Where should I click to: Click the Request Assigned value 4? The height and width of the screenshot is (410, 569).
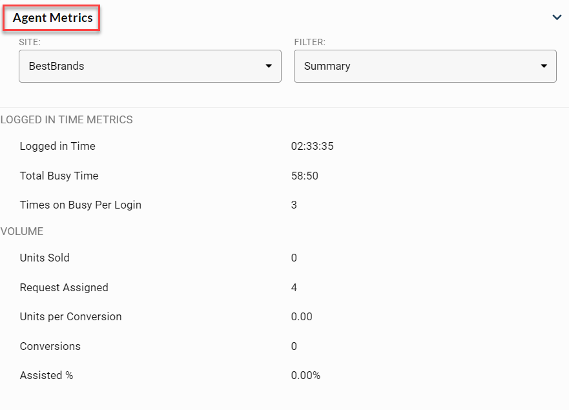(294, 287)
